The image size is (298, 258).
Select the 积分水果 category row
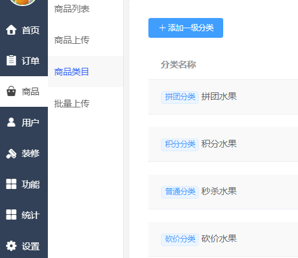(223, 144)
